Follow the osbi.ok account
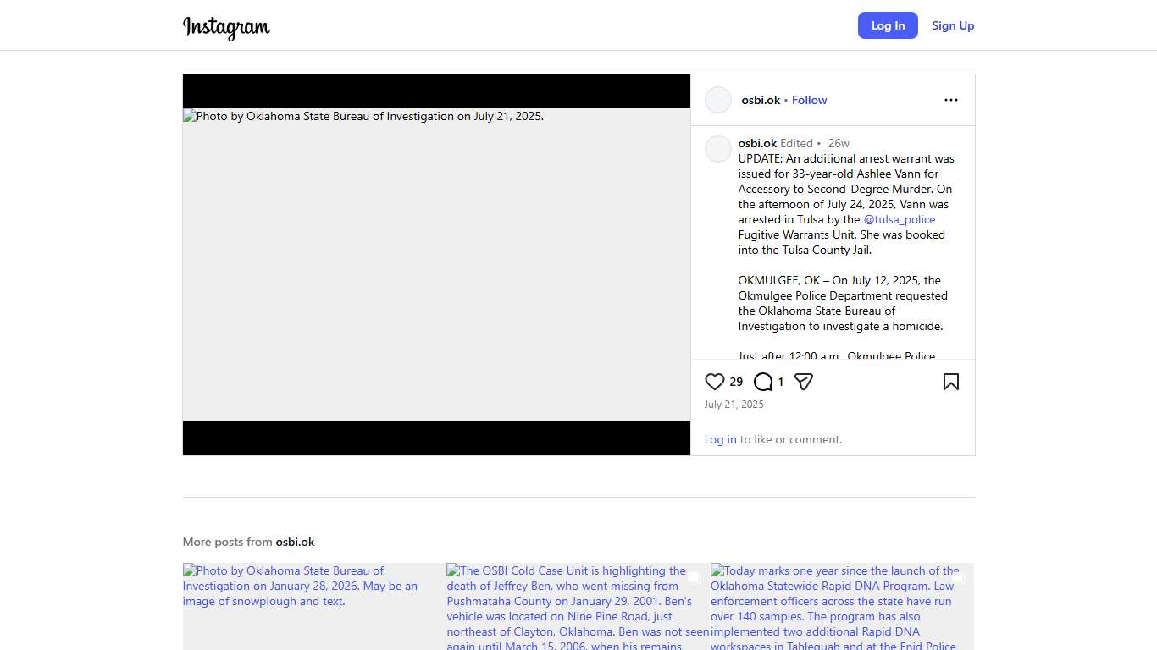The height and width of the screenshot is (650, 1157). (809, 100)
